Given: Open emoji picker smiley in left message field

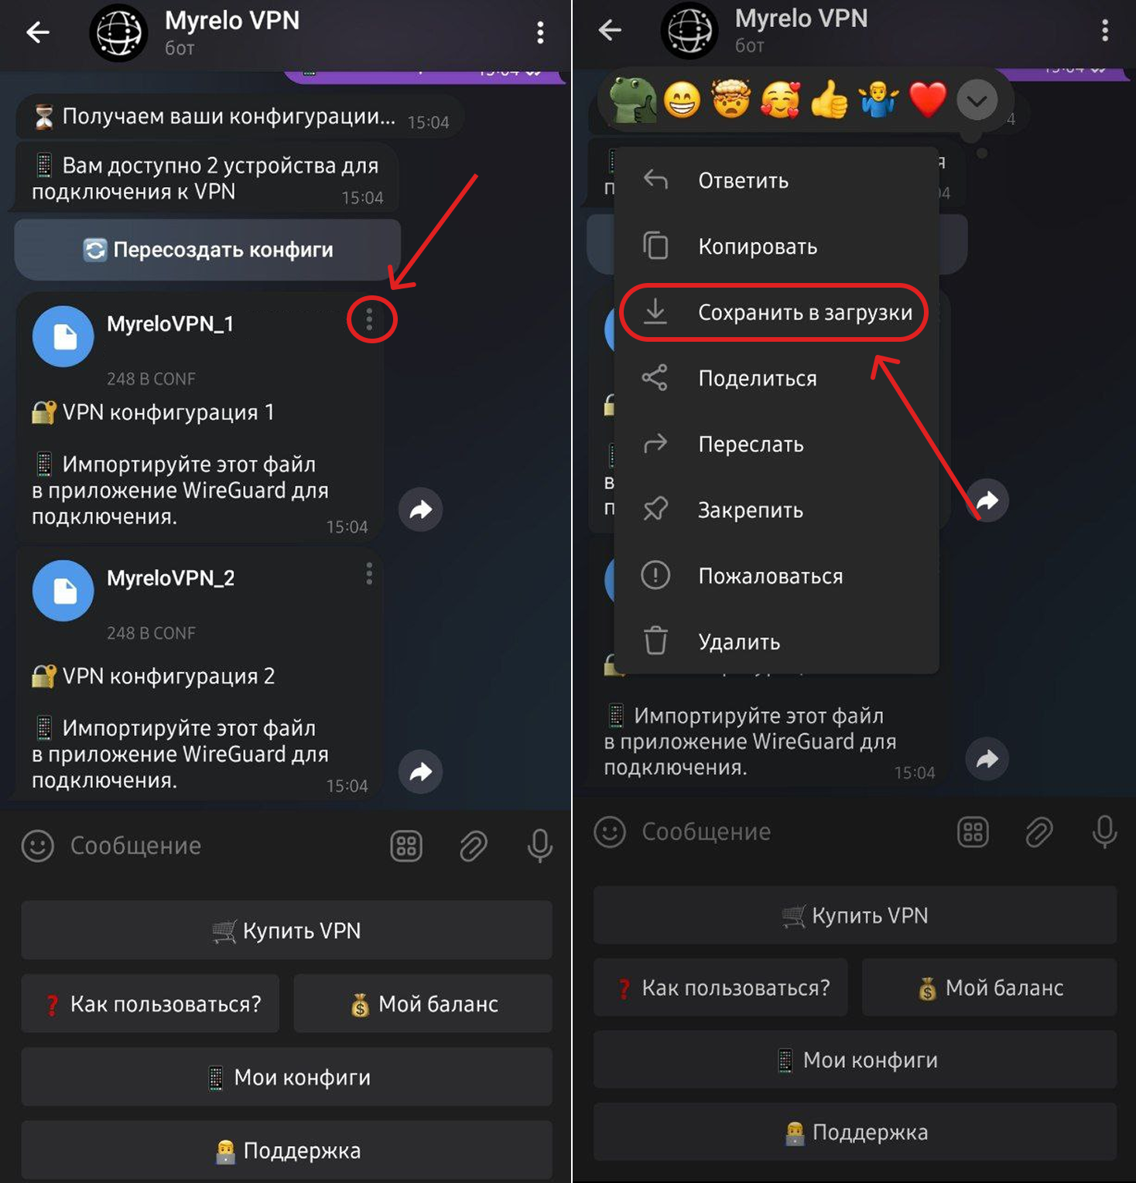Looking at the screenshot, I should click(x=38, y=846).
